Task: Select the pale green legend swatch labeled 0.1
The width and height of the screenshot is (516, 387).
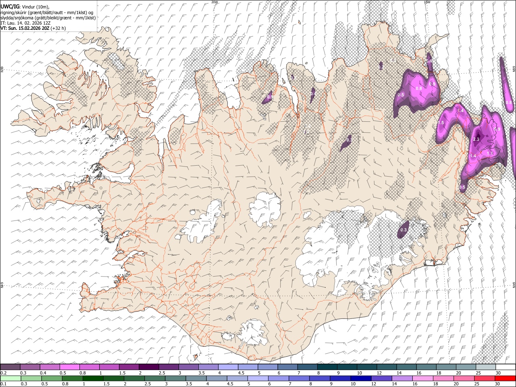Action: [10, 378]
